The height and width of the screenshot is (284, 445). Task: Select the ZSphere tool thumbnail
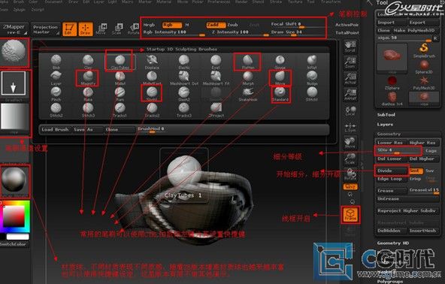click(392, 83)
